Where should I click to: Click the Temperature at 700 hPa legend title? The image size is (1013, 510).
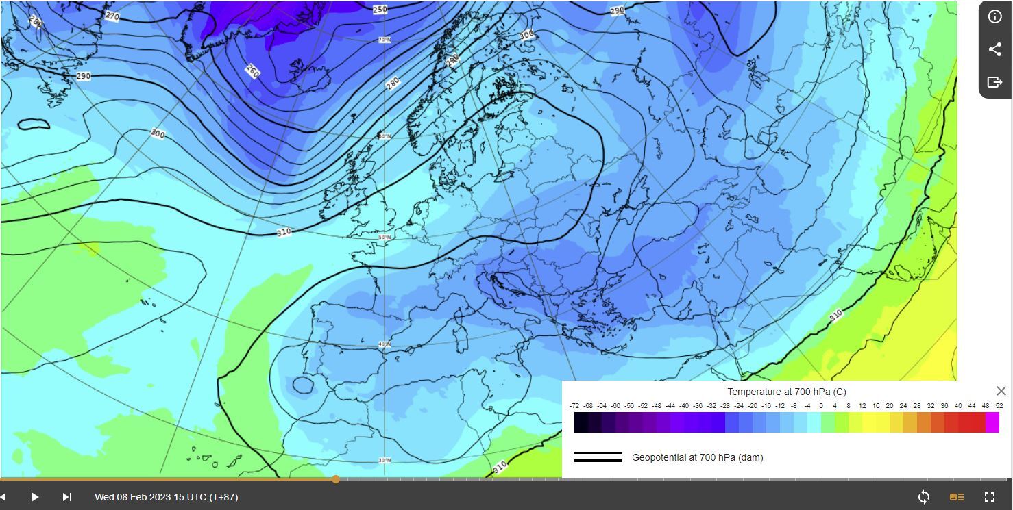(x=786, y=392)
